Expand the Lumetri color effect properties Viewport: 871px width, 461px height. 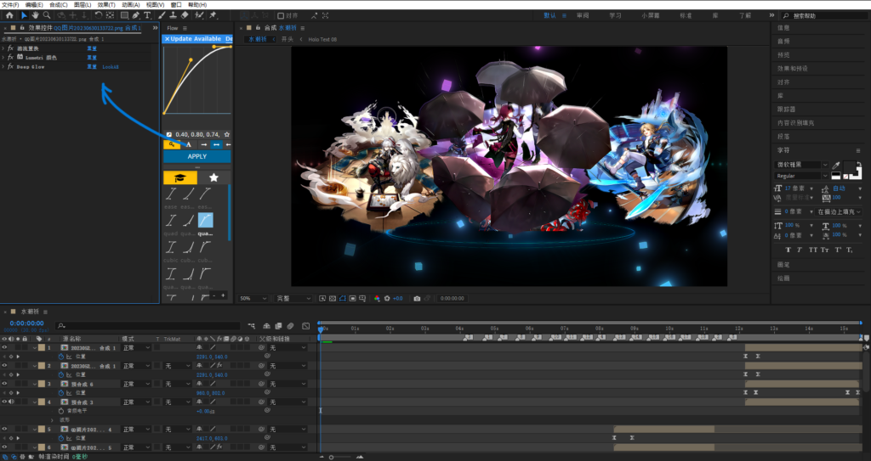(x=3, y=57)
